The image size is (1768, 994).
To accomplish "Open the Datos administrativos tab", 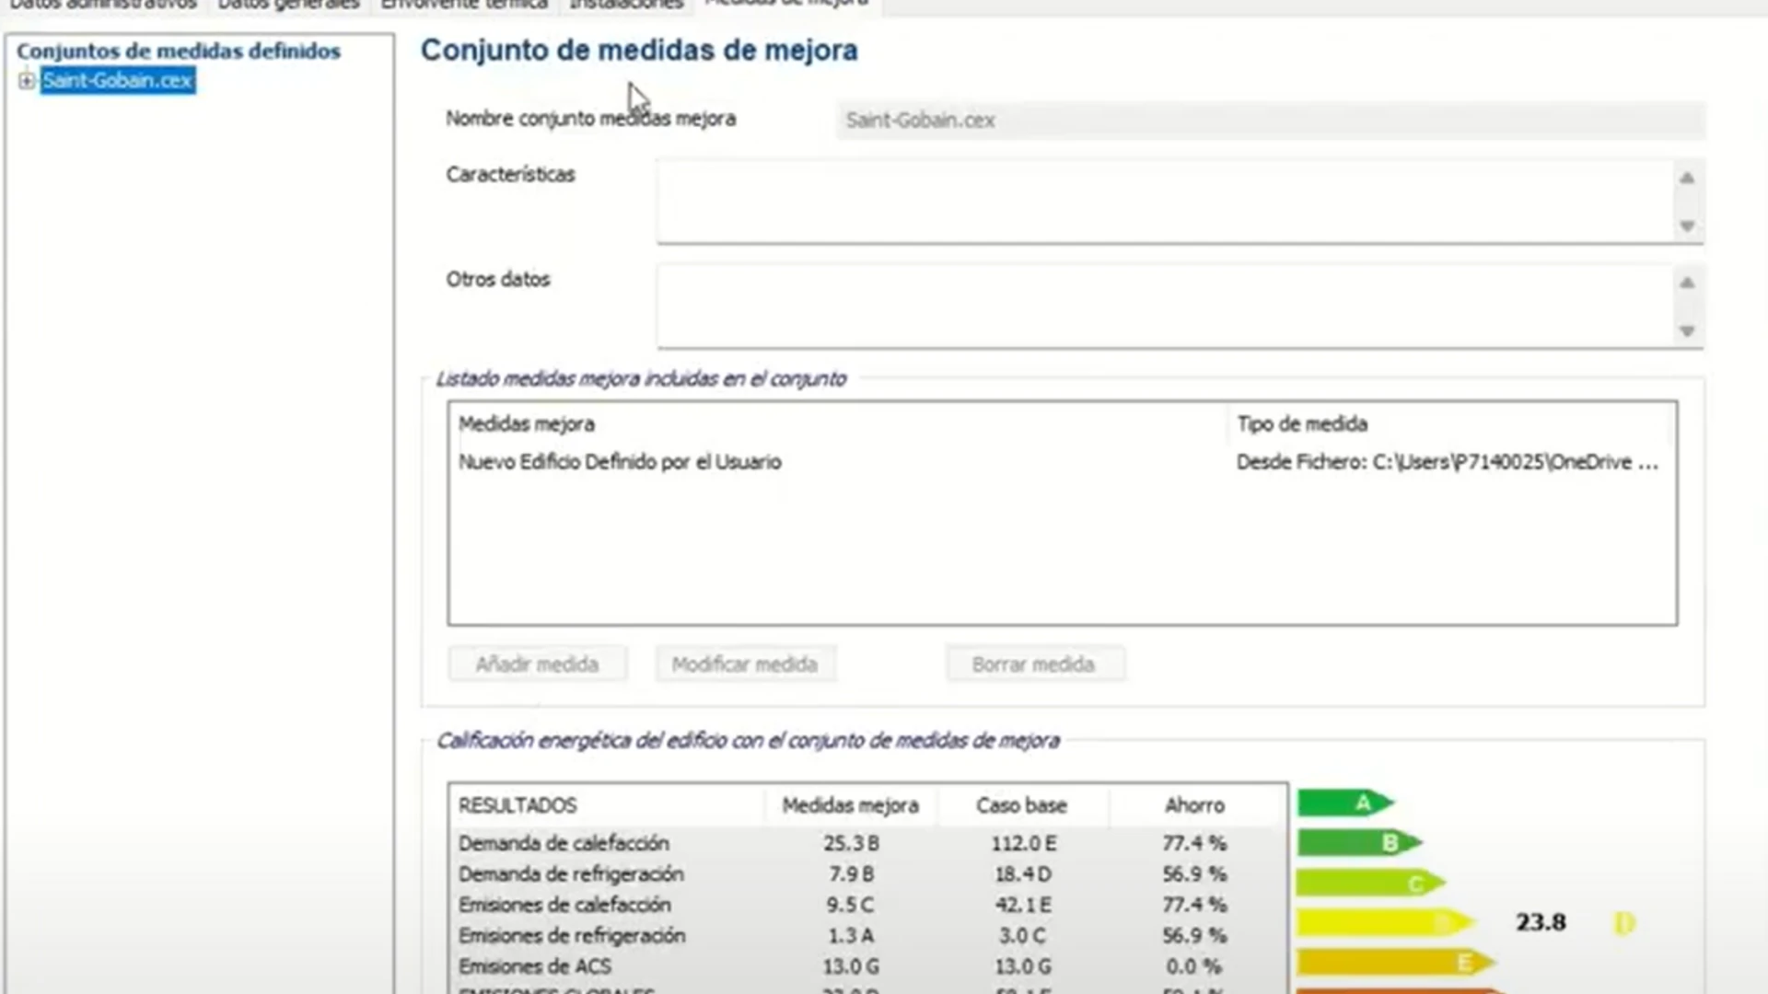I will coord(103,6).
